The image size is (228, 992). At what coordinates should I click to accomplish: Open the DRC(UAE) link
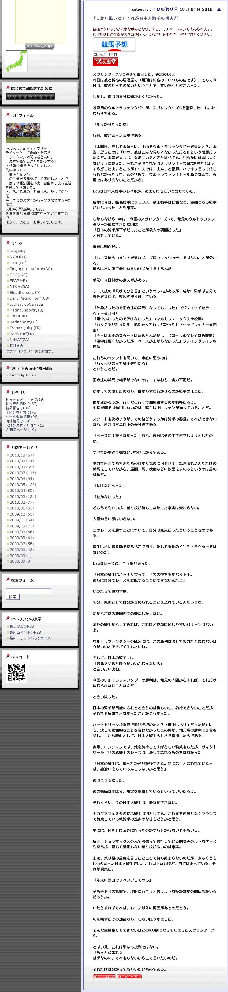pyautogui.click(x=18, y=275)
